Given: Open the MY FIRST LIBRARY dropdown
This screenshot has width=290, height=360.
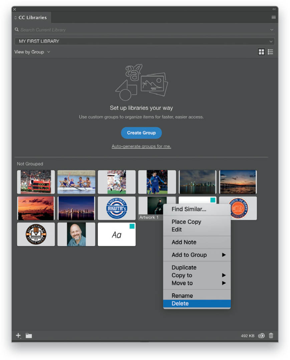Looking at the screenshot, I should click(x=144, y=41).
